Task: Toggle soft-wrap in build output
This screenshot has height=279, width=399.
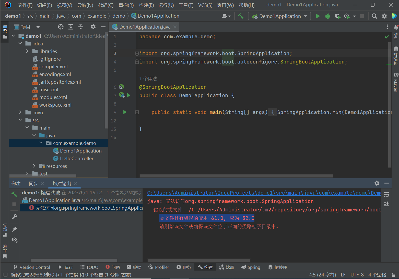Action: click(386, 195)
